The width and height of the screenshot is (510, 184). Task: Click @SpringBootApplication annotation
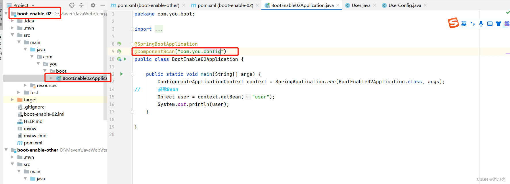point(166,44)
